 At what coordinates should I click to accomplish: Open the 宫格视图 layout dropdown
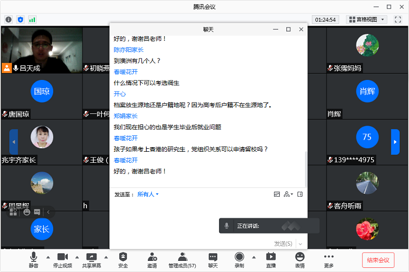(366, 19)
